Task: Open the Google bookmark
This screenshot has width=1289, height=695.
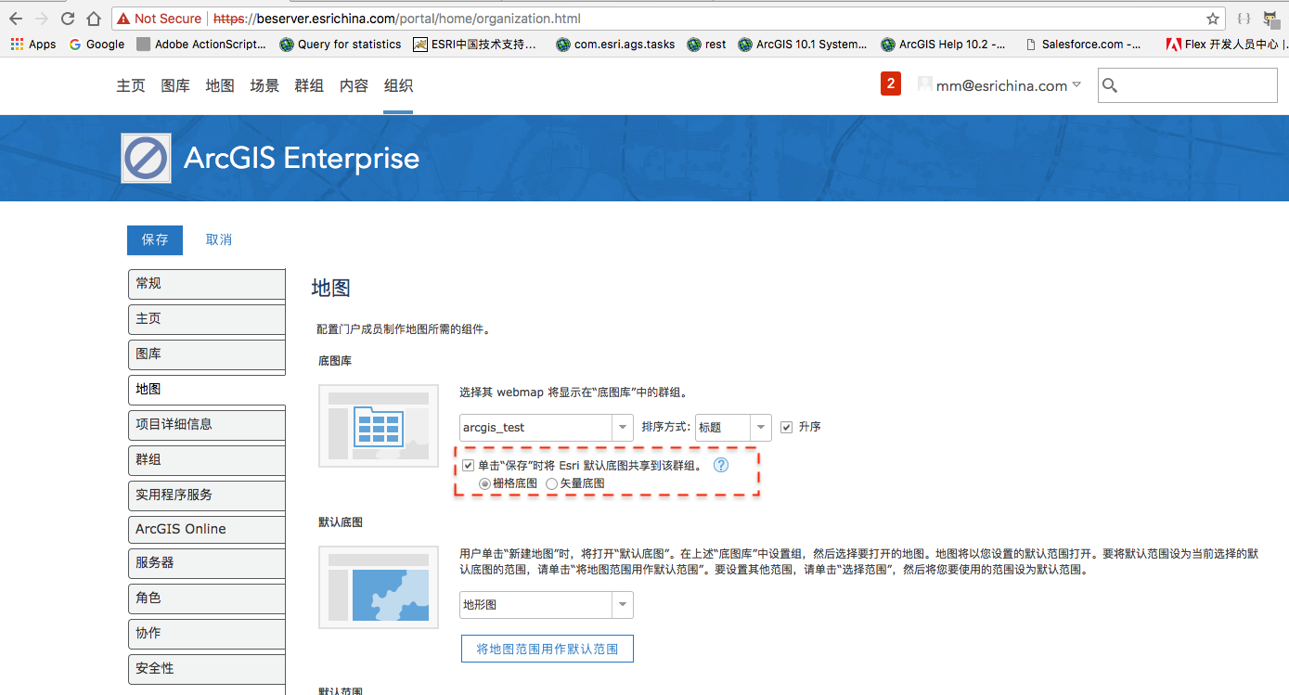Action: tap(97, 44)
